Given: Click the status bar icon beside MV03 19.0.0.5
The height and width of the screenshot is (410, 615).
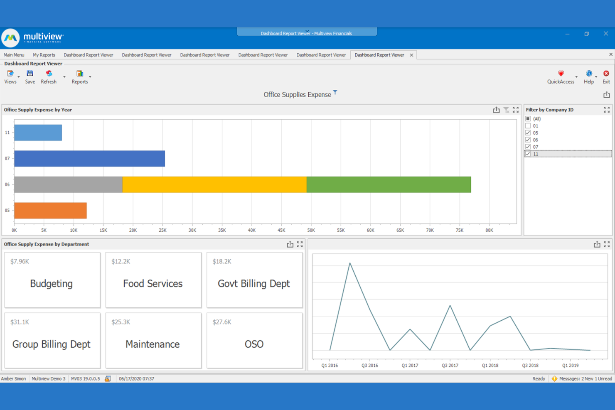Looking at the screenshot, I should (x=108, y=378).
